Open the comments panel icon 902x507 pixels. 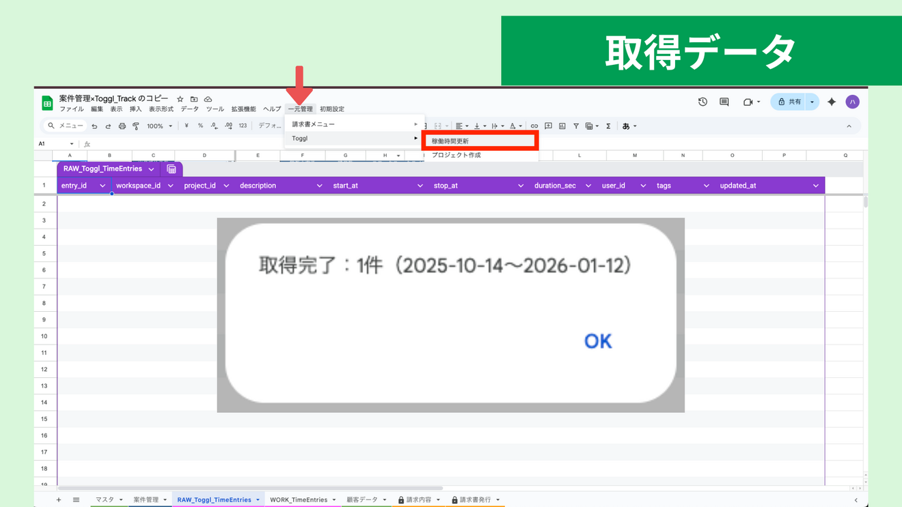[x=724, y=102]
